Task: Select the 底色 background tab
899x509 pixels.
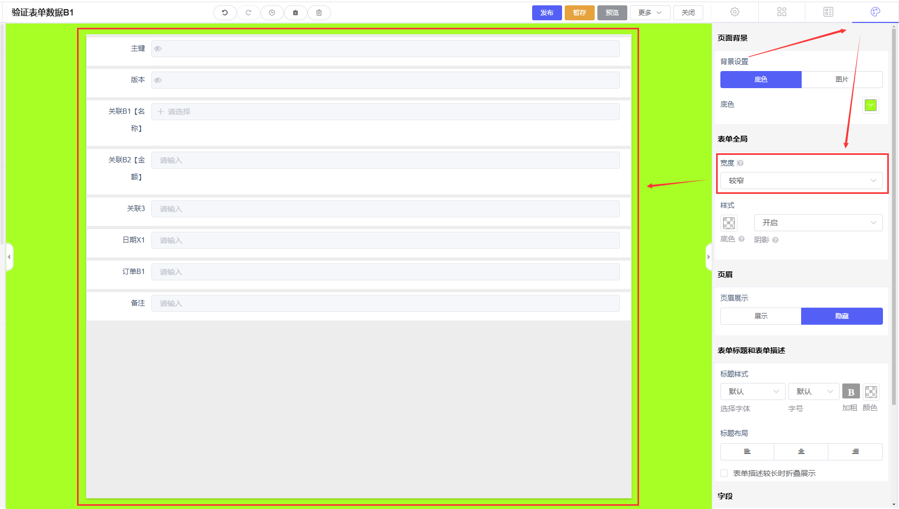Action: tap(760, 80)
